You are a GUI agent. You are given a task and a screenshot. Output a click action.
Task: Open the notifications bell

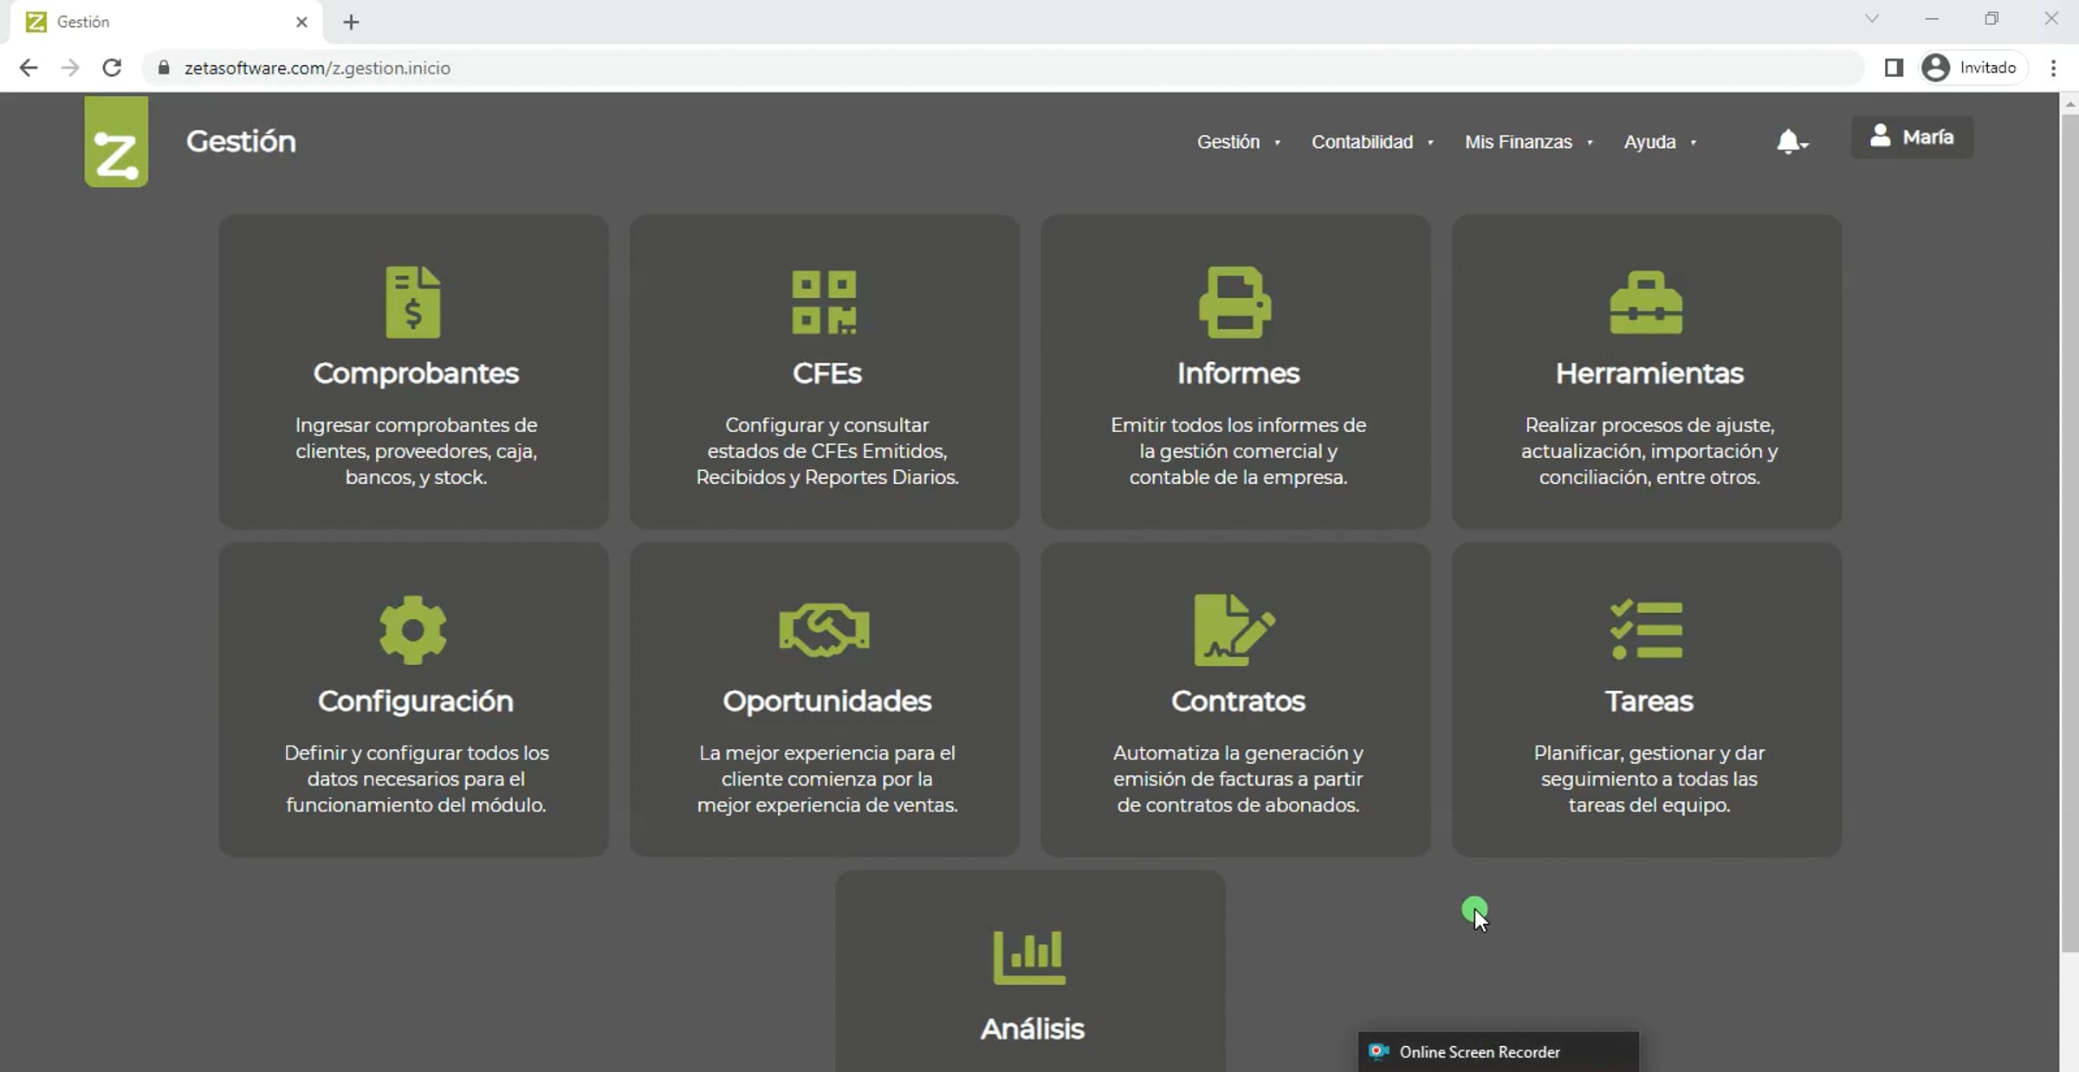[x=1791, y=141]
